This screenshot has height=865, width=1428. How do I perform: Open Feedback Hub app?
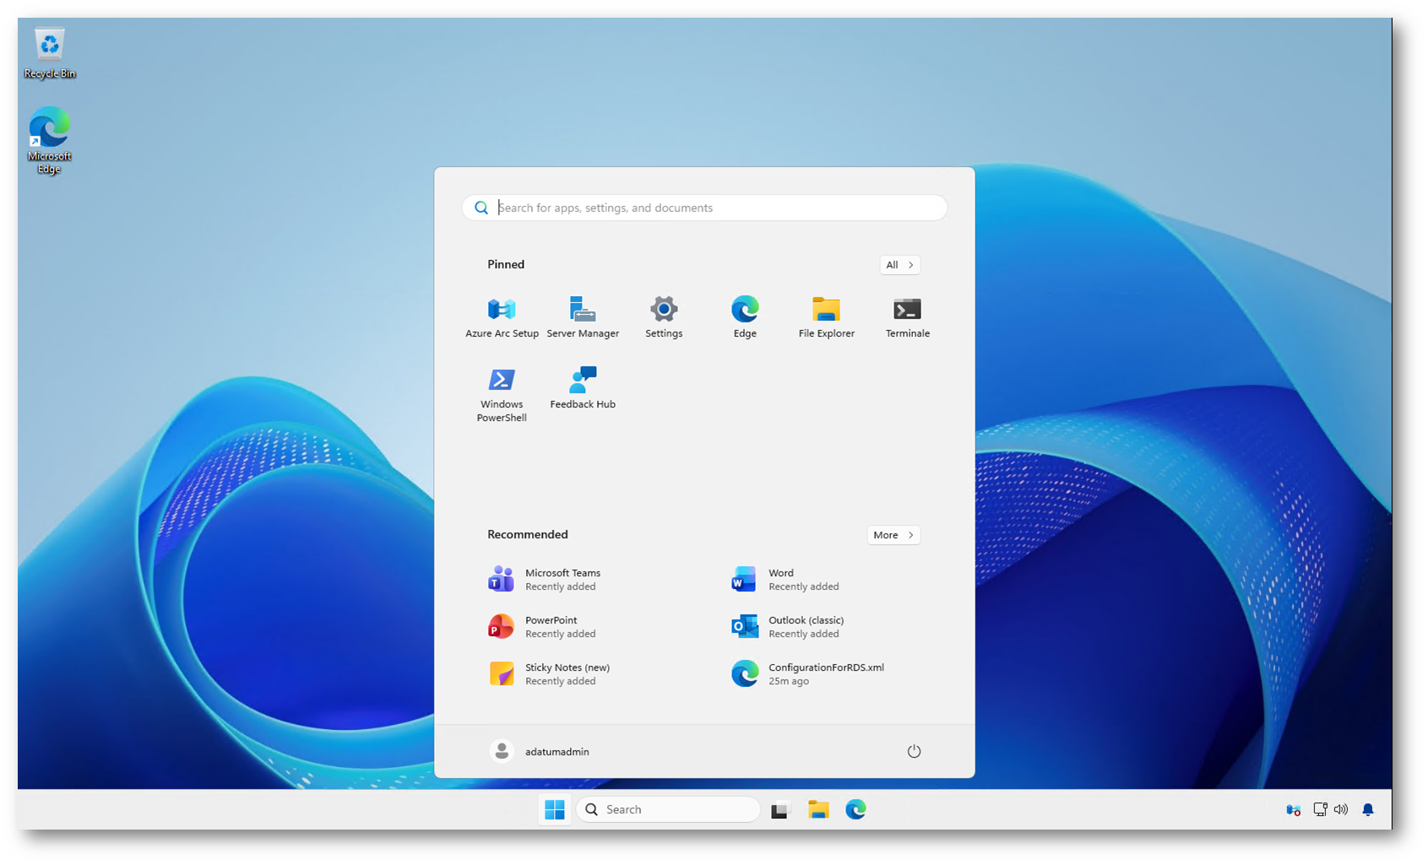[583, 388]
